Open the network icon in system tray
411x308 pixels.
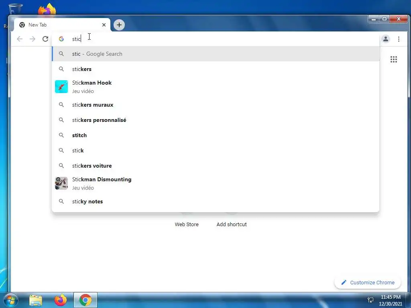coord(370,300)
